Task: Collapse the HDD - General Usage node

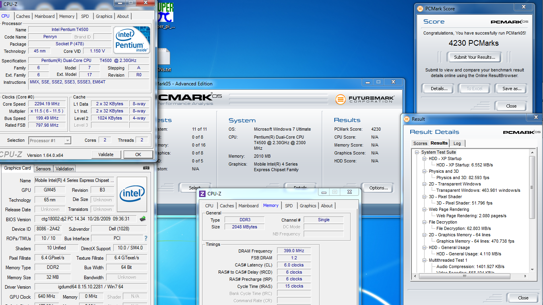Action: 425,247
